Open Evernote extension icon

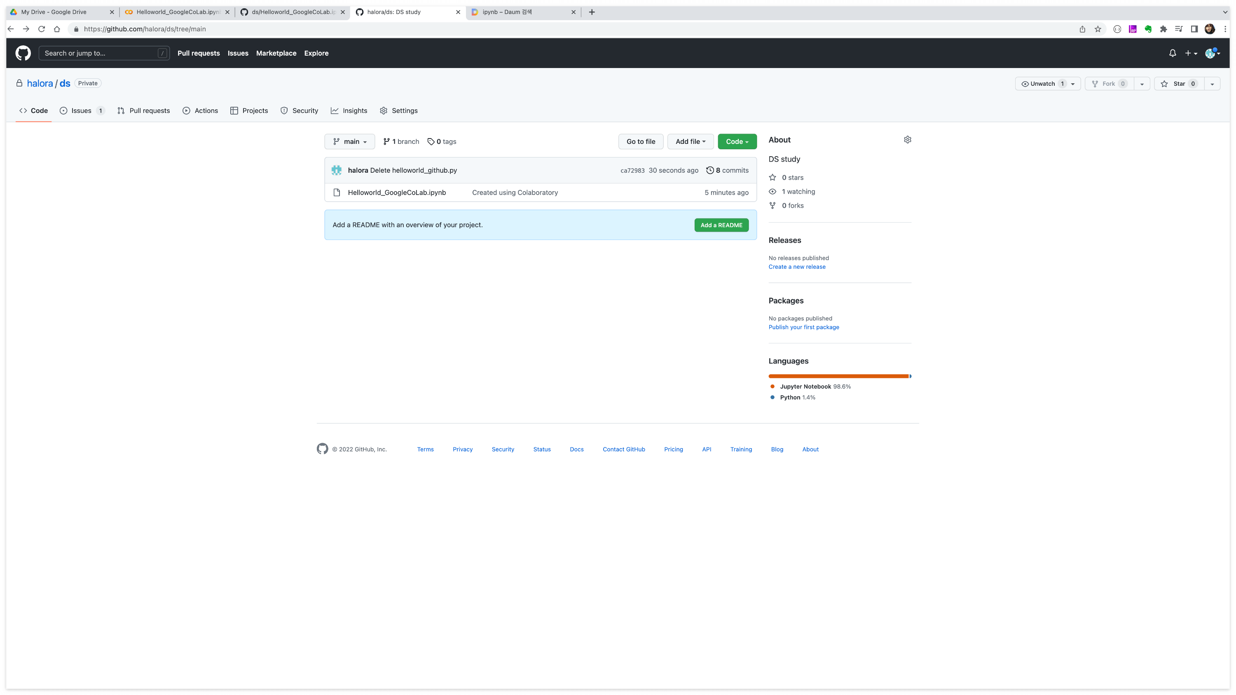(1148, 29)
